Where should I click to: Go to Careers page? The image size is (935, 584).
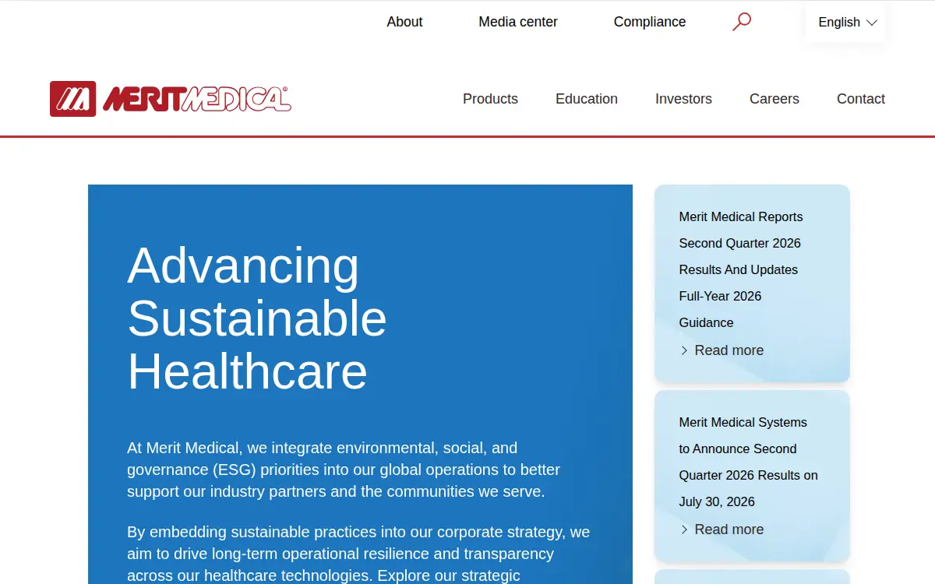tap(774, 99)
